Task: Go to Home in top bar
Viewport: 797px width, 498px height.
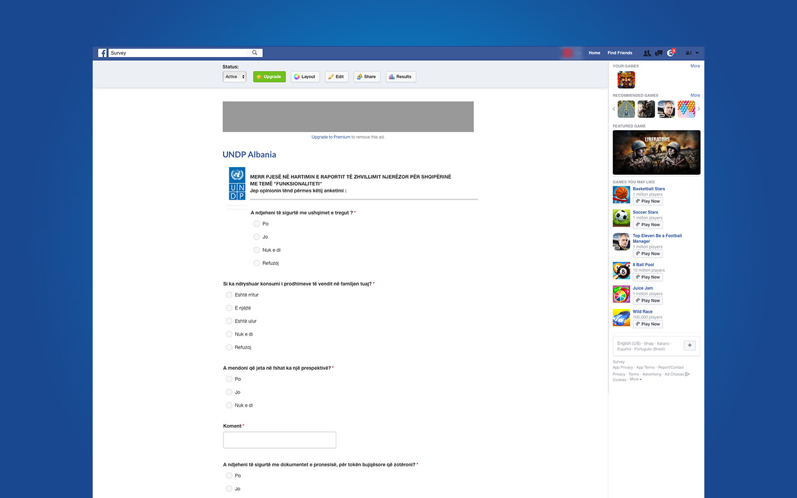Action: [x=594, y=53]
